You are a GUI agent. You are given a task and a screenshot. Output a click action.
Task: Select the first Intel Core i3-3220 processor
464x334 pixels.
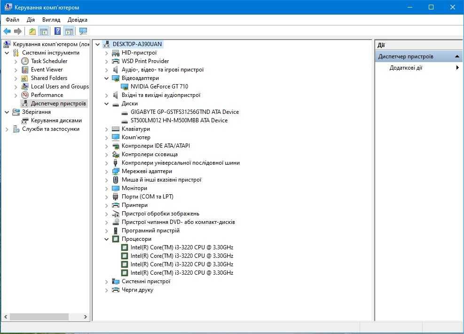point(181,247)
